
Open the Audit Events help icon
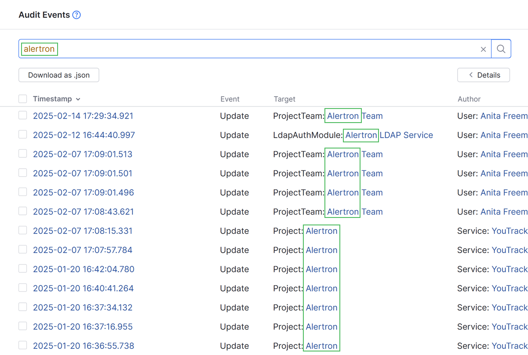point(76,14)
